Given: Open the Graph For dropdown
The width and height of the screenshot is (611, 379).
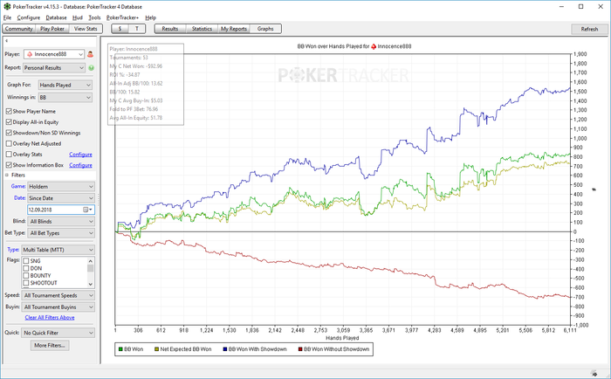Looking at the screenshot, I should (x=65, y=85).
